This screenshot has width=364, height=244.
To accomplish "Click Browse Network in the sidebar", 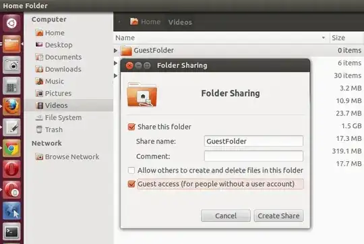I will click(67, 156).
